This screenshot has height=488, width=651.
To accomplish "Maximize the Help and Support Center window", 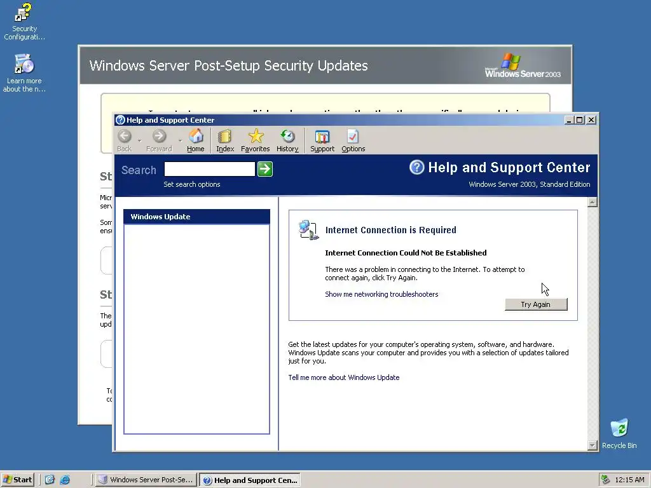I will pyautogui.click(x=580, y=120).
